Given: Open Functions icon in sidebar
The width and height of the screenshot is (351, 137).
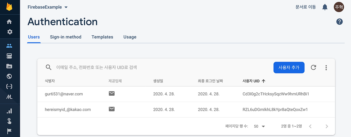Looking at the screenshot, I should [x=9, y=87].
